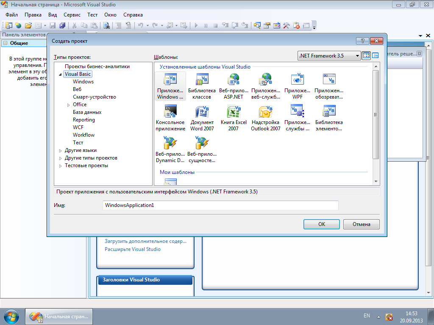Expand the Другие языки node
The height and width of the screenshot is (325, 434).
click(x=60, y=151)
